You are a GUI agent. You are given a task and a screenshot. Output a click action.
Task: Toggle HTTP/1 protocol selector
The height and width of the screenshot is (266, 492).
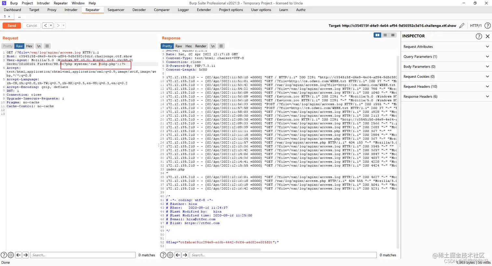(x=476, y=26)
